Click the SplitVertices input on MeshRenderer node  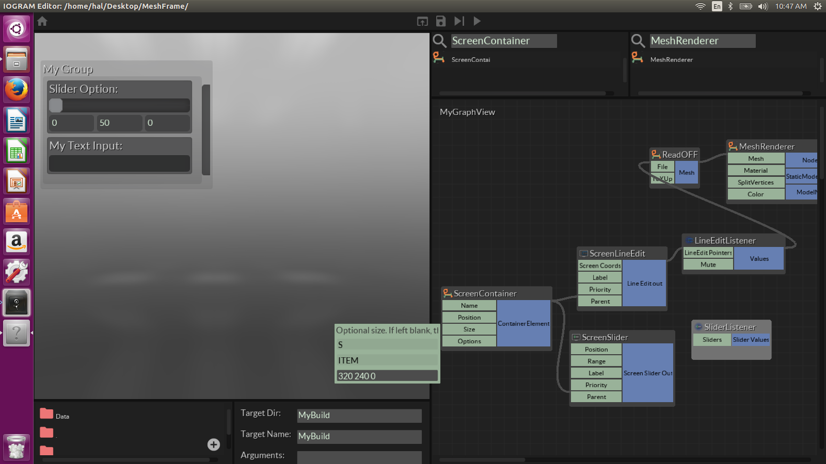pos(755,183)
